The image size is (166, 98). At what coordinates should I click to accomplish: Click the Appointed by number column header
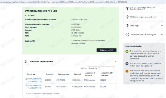point(107,74)
